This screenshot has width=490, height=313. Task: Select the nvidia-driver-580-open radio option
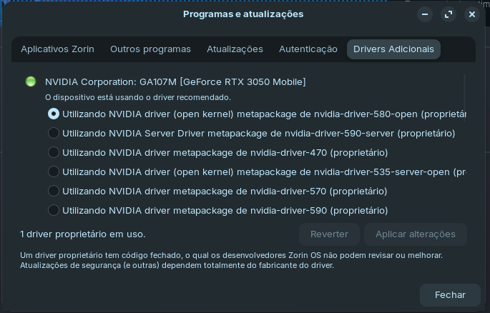(x=54, y=114)
